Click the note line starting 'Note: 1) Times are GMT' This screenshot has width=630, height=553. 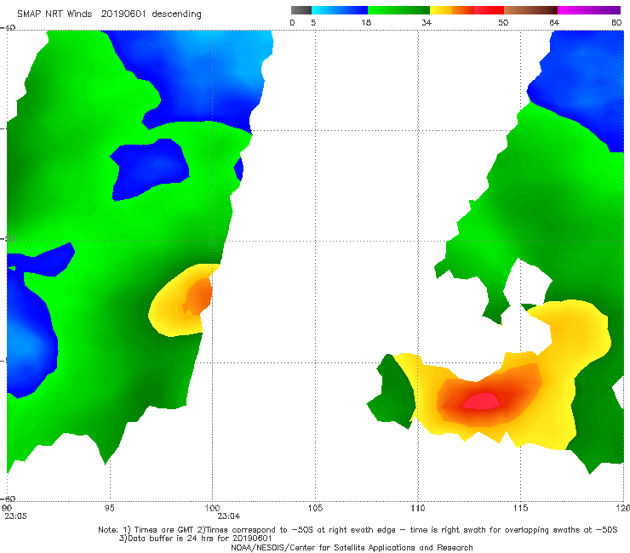click(358, 530)
